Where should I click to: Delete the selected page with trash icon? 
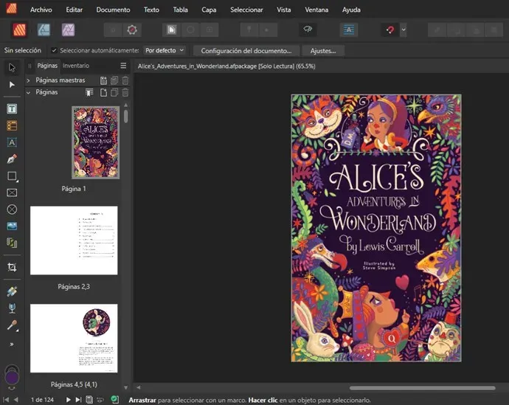pyautogui.click(x=125, y=92)
